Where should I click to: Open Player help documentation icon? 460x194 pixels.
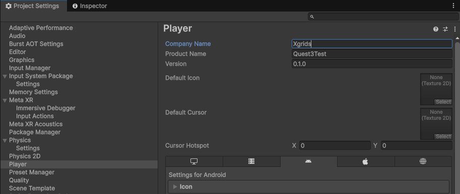coord(436,29)
